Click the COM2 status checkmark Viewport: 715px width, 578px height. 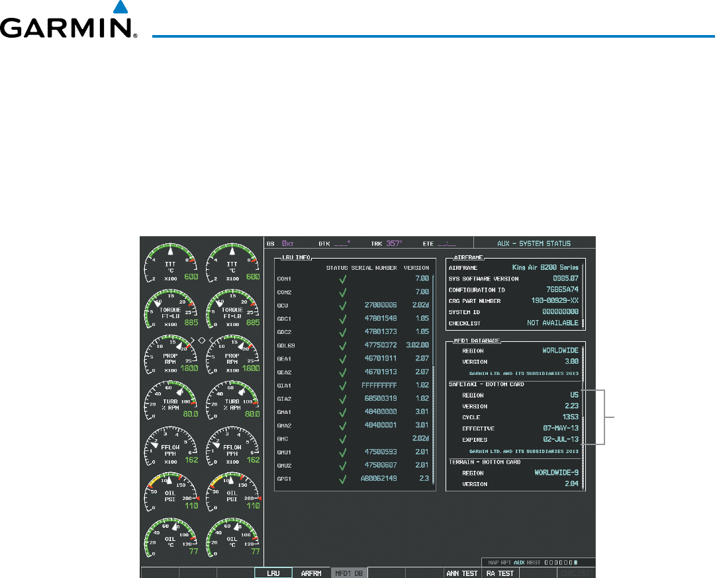[342, 292]
